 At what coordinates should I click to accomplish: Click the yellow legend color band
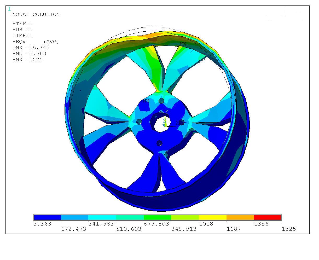tap(212, 217)
